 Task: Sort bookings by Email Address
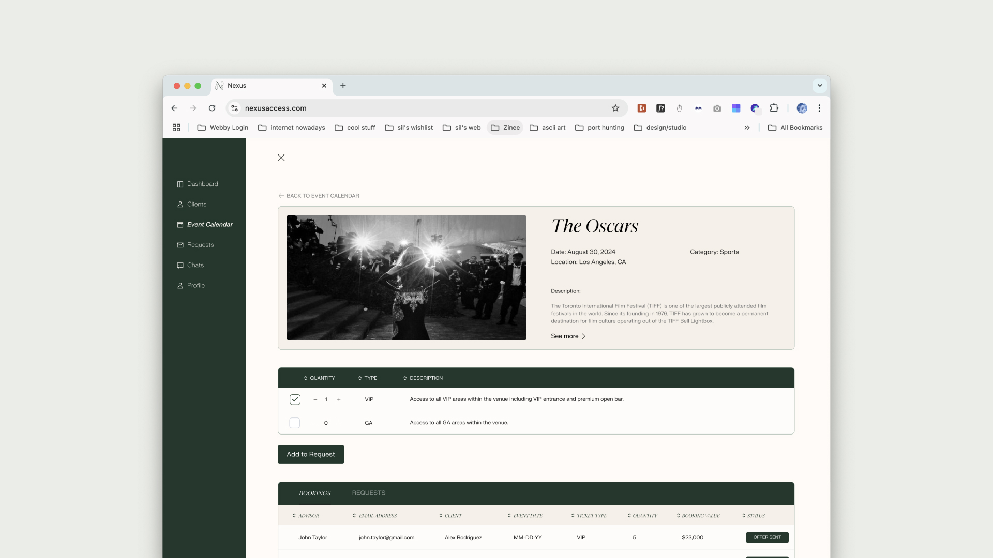pos(374,516)
